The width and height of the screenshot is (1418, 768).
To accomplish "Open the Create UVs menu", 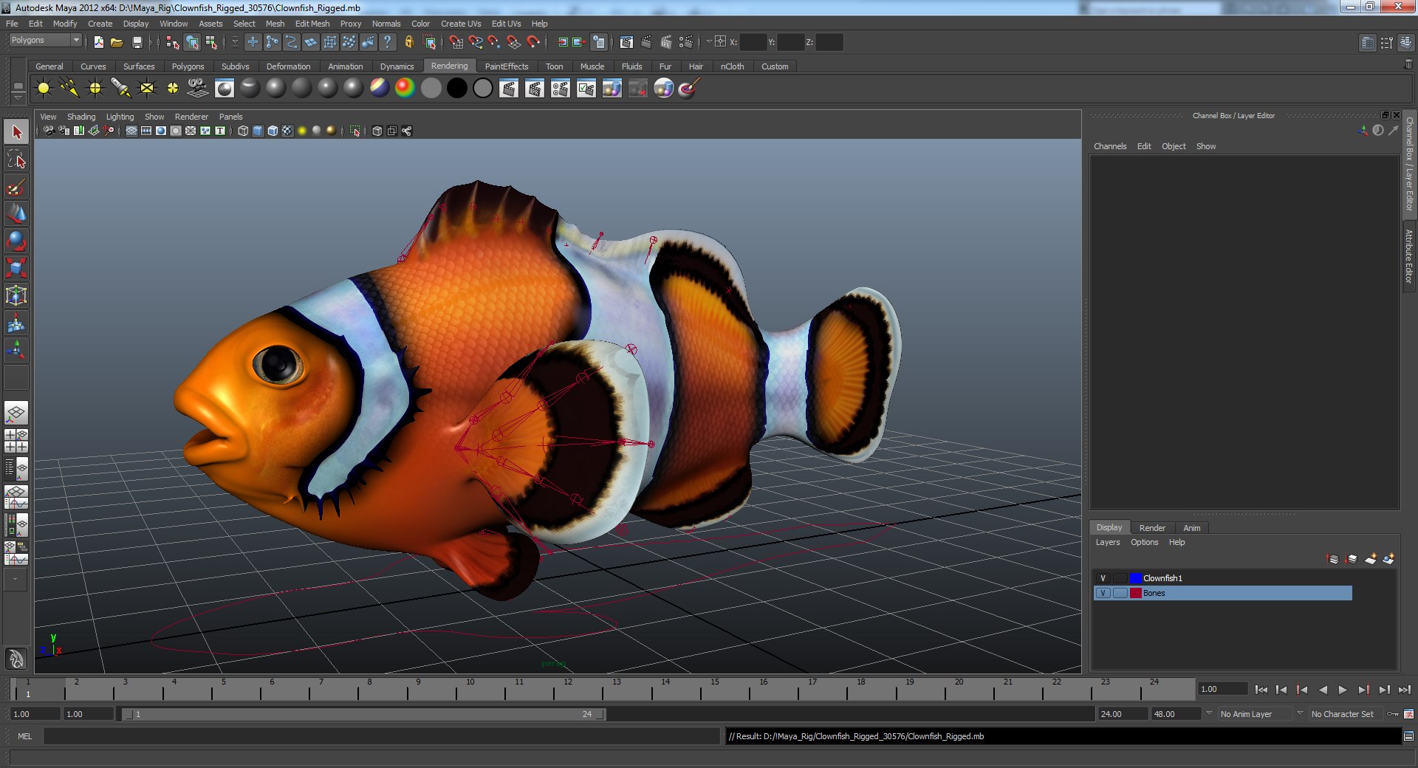I will tap(461, 24).
